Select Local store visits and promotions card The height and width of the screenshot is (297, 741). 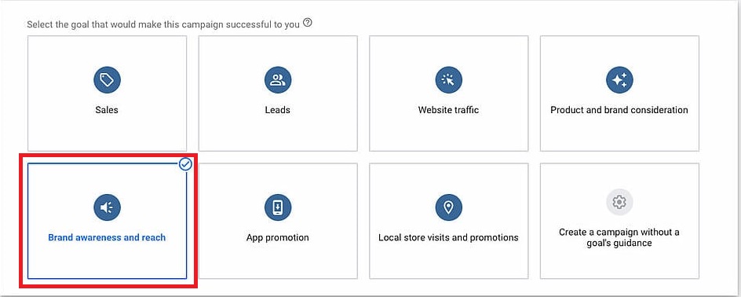pos(448,221)
